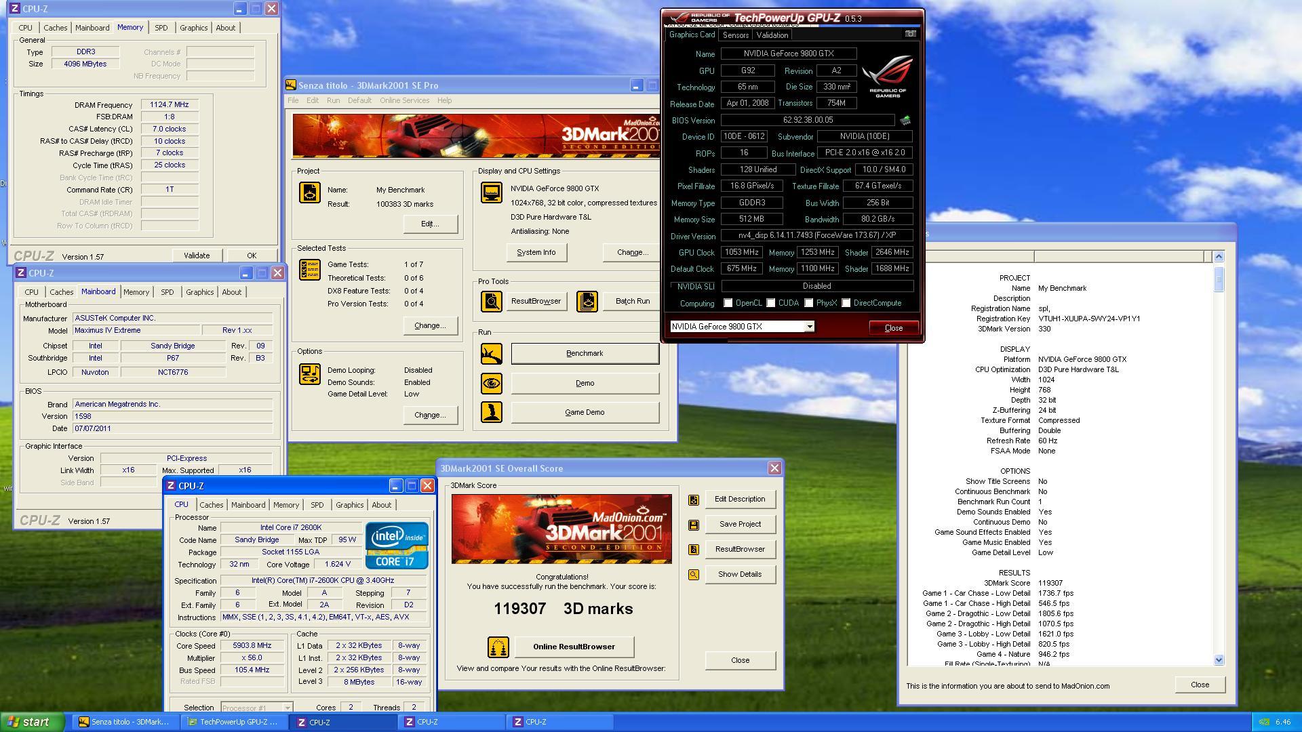Open the Processor #1 selection dropdown
Viewport: 1302px width, 732px height.
(288, 708)
